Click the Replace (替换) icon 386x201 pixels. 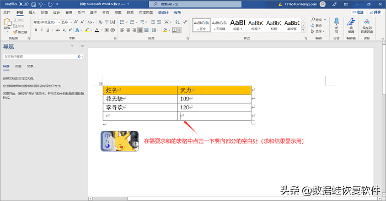coord(313,25)
